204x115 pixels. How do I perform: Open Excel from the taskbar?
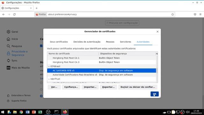pyautogui.click(x=40, y=112)
